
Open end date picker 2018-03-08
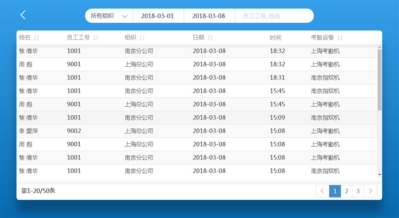pos(209,16)
